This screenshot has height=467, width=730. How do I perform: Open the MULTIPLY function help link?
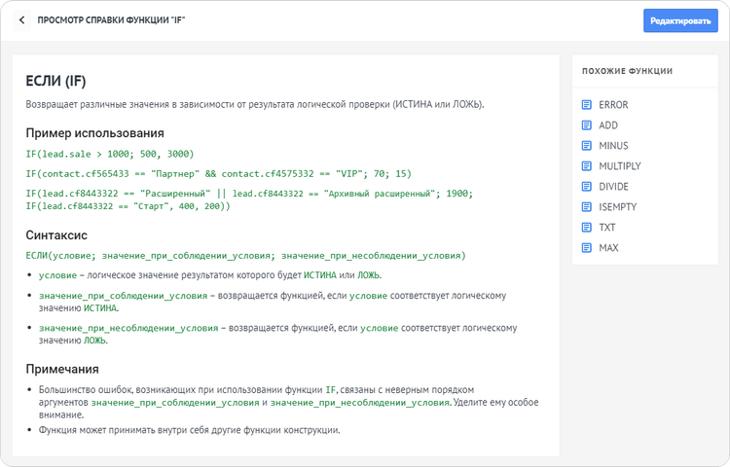coord(619,166)
